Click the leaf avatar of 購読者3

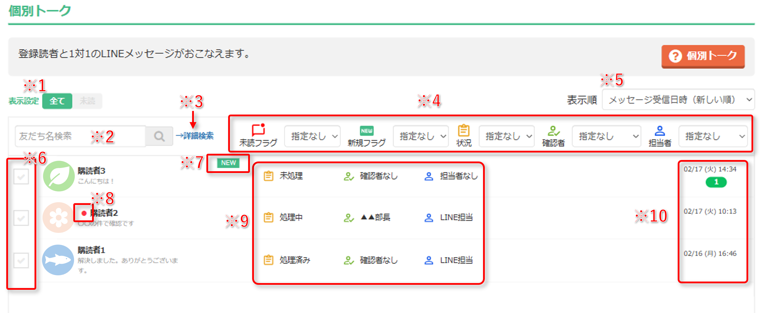(59, 176)
